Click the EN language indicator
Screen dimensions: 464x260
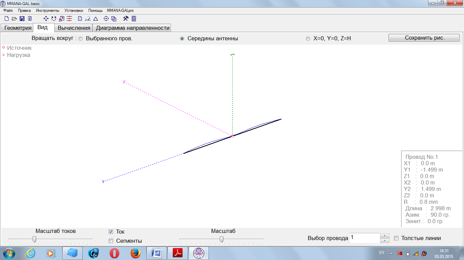(x=381, y=253)
